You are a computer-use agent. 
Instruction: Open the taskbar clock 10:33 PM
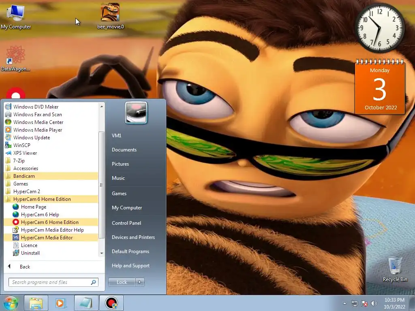(394, 303)
